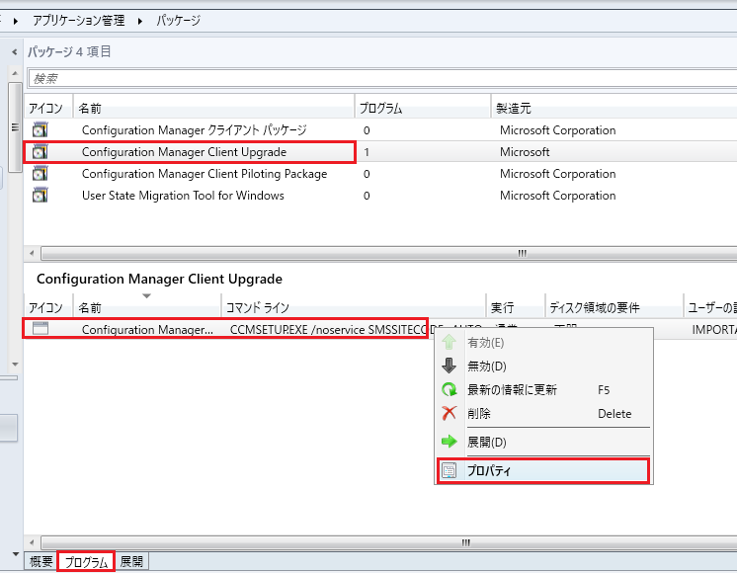Choose 展開(D) from the context menu
The height and width of the screenshot is (573, 737).
pos(543,442)
